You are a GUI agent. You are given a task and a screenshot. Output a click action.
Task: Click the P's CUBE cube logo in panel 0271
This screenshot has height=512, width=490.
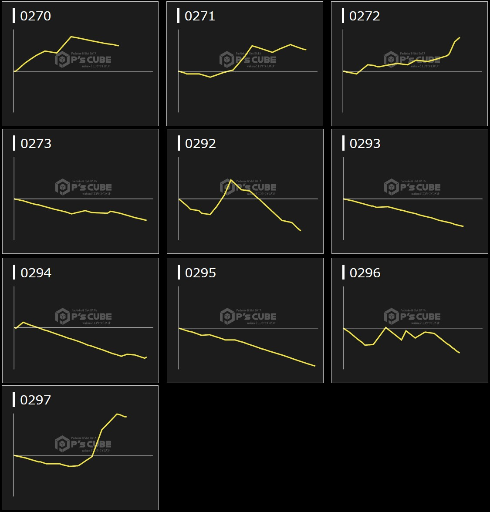[227, 60]
